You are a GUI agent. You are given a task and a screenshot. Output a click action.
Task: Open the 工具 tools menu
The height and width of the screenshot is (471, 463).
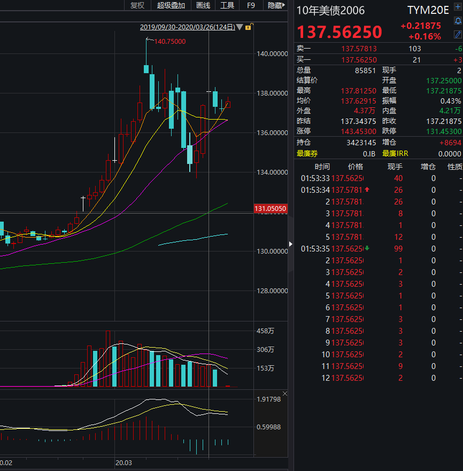click(x=227, y=5)
